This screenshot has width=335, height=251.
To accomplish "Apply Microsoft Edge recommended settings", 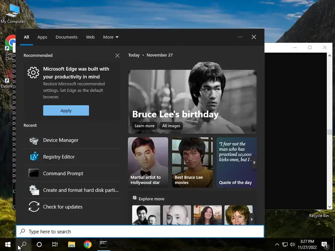I will tap(66, 110).
